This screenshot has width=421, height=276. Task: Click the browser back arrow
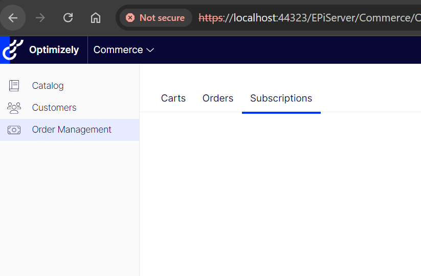13,18
